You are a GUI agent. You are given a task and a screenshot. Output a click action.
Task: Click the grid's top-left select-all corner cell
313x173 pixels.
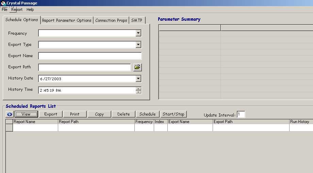(x=9, y=122)
